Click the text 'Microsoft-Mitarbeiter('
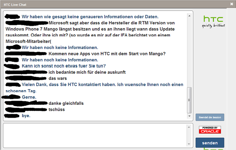This screenshot has width=236, height=150. (28, 41)
